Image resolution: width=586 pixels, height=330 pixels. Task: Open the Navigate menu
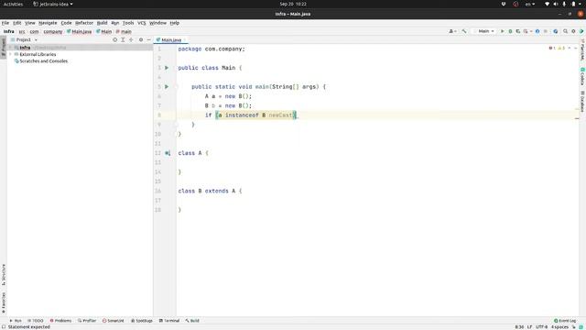coord(48,23)
